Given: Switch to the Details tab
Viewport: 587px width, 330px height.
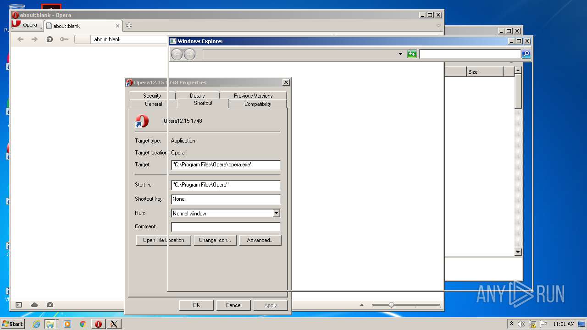Looking at the screenshot, I should pyautogui.click(x=197, y=95).
